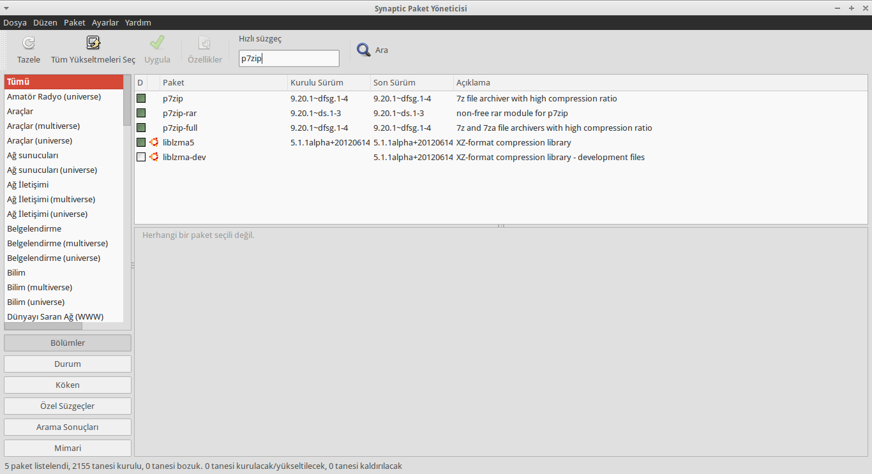
Task: Select the liblzma-dev package name
Action: coord(184,157)
